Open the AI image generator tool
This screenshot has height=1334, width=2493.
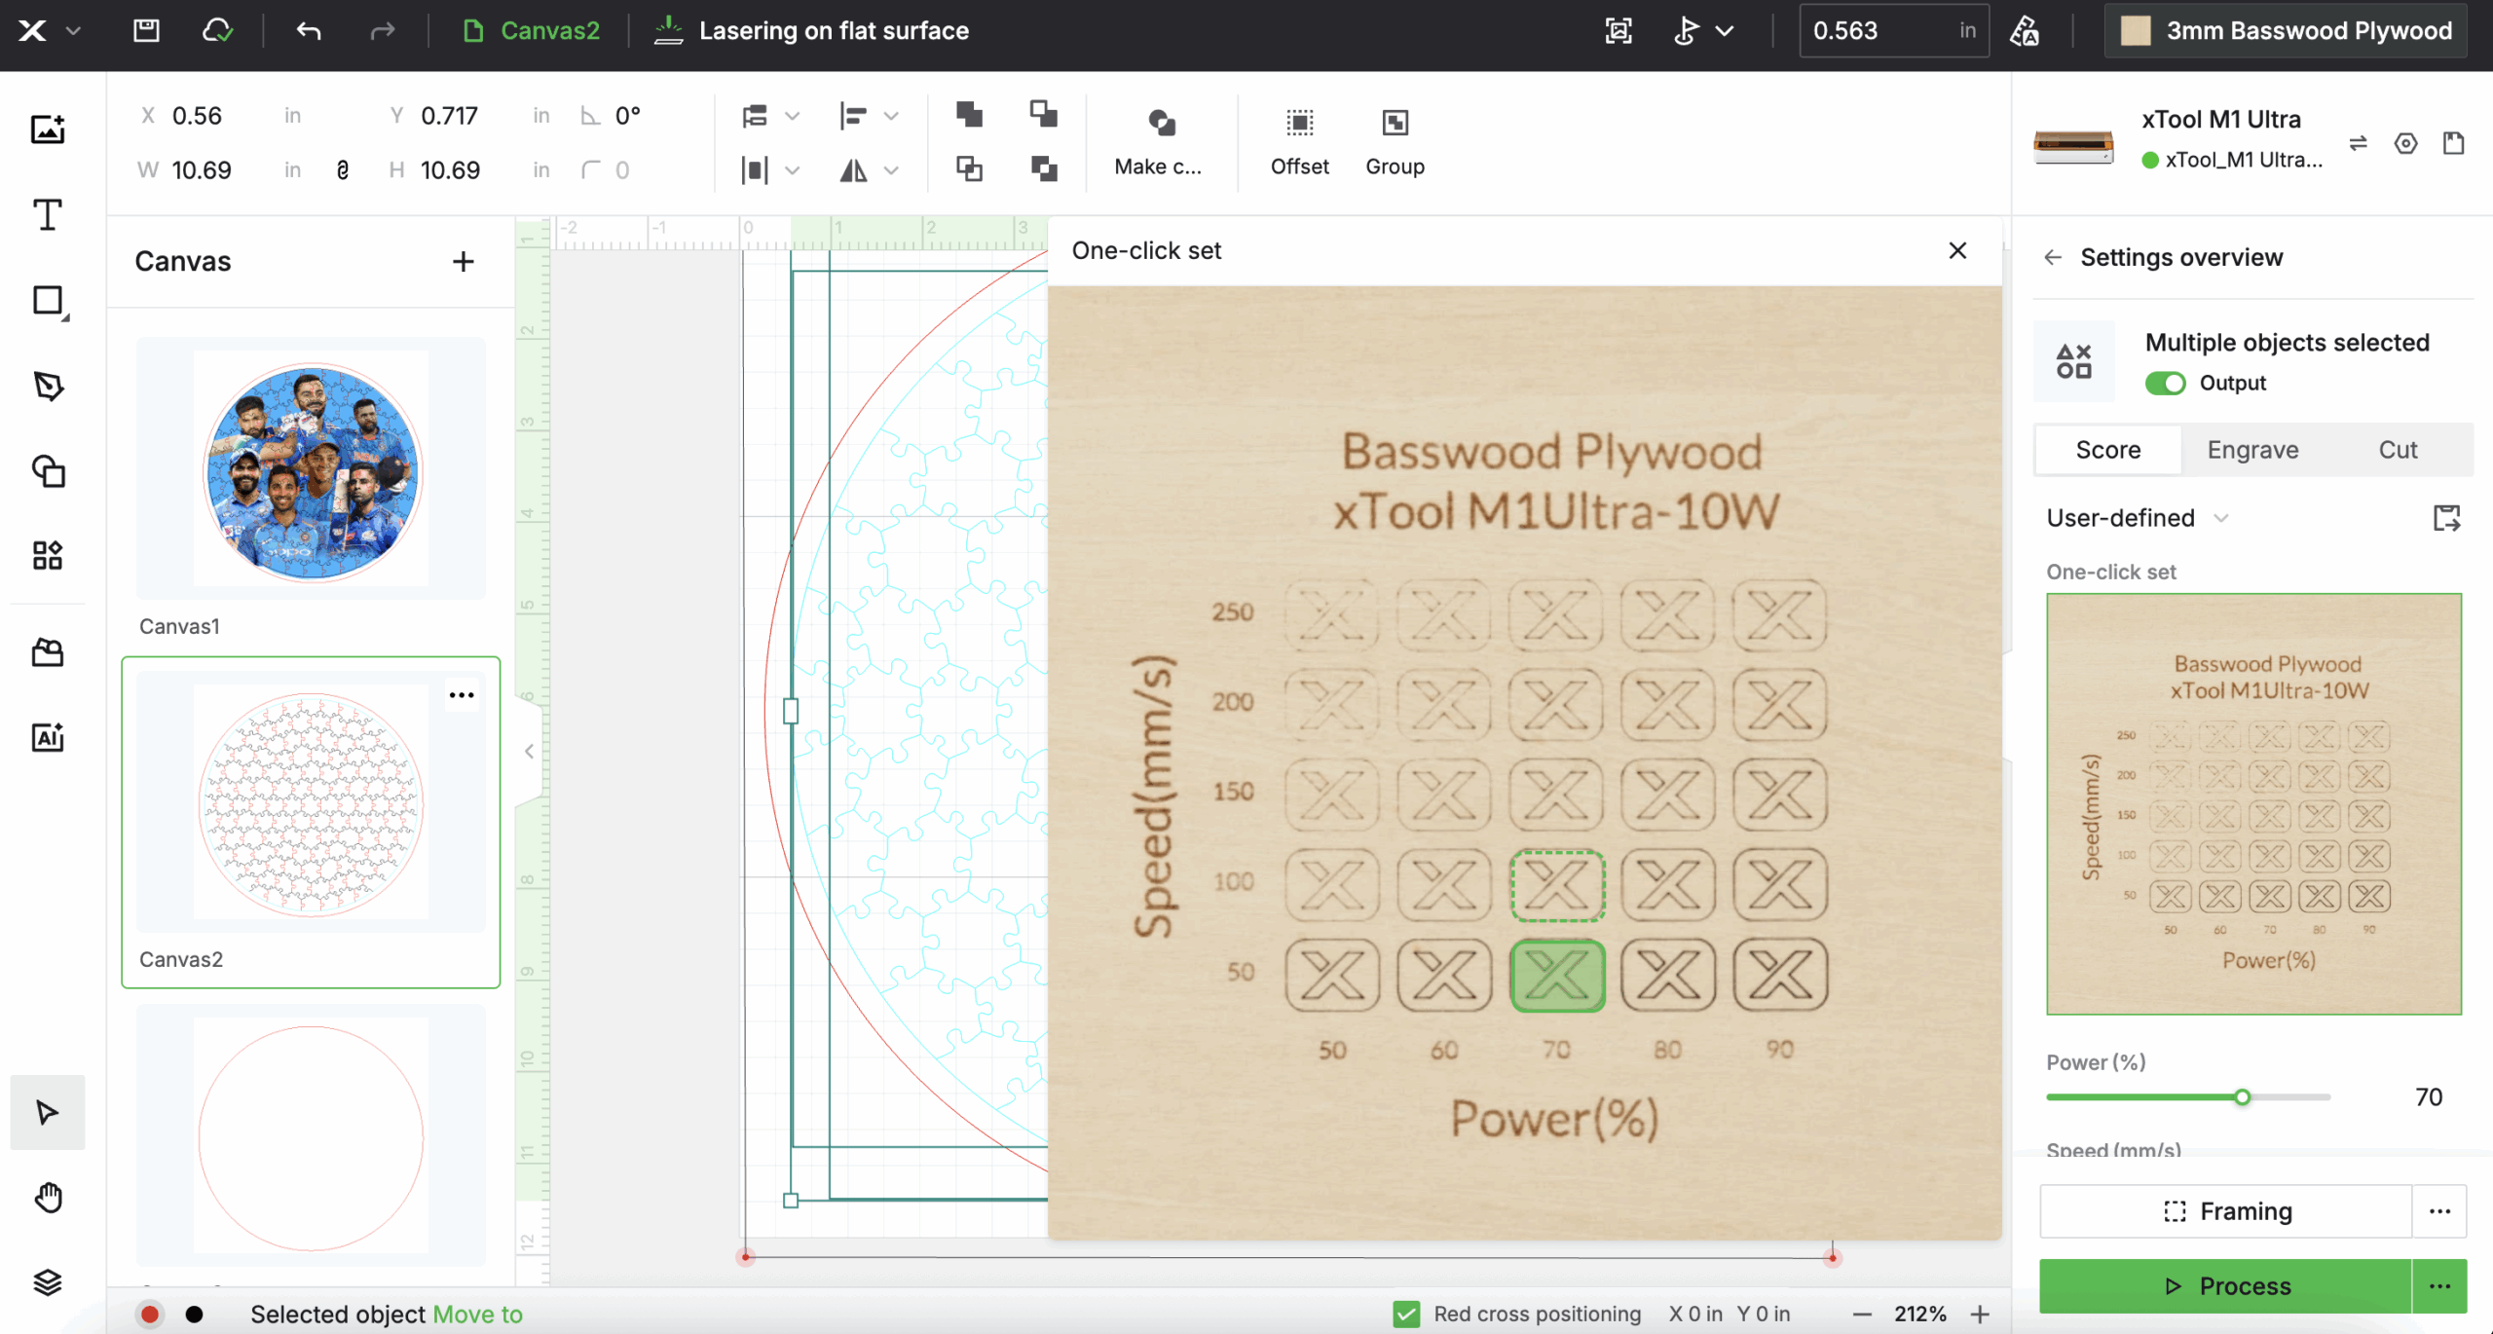pyautogui.click(x=47, y=737)
